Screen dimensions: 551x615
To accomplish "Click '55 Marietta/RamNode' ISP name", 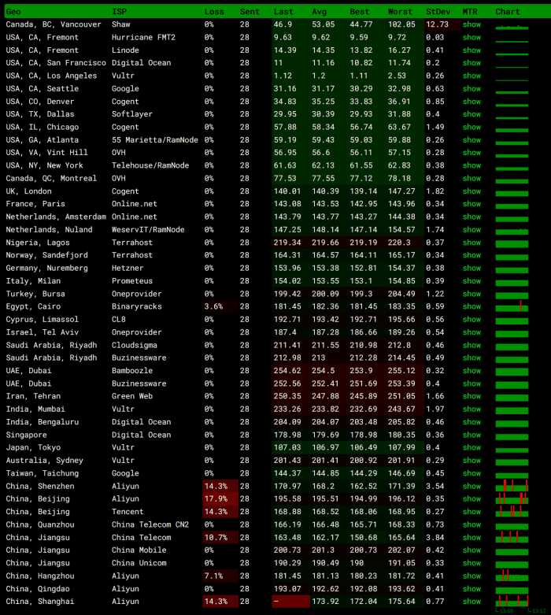I will pos(155,140).
